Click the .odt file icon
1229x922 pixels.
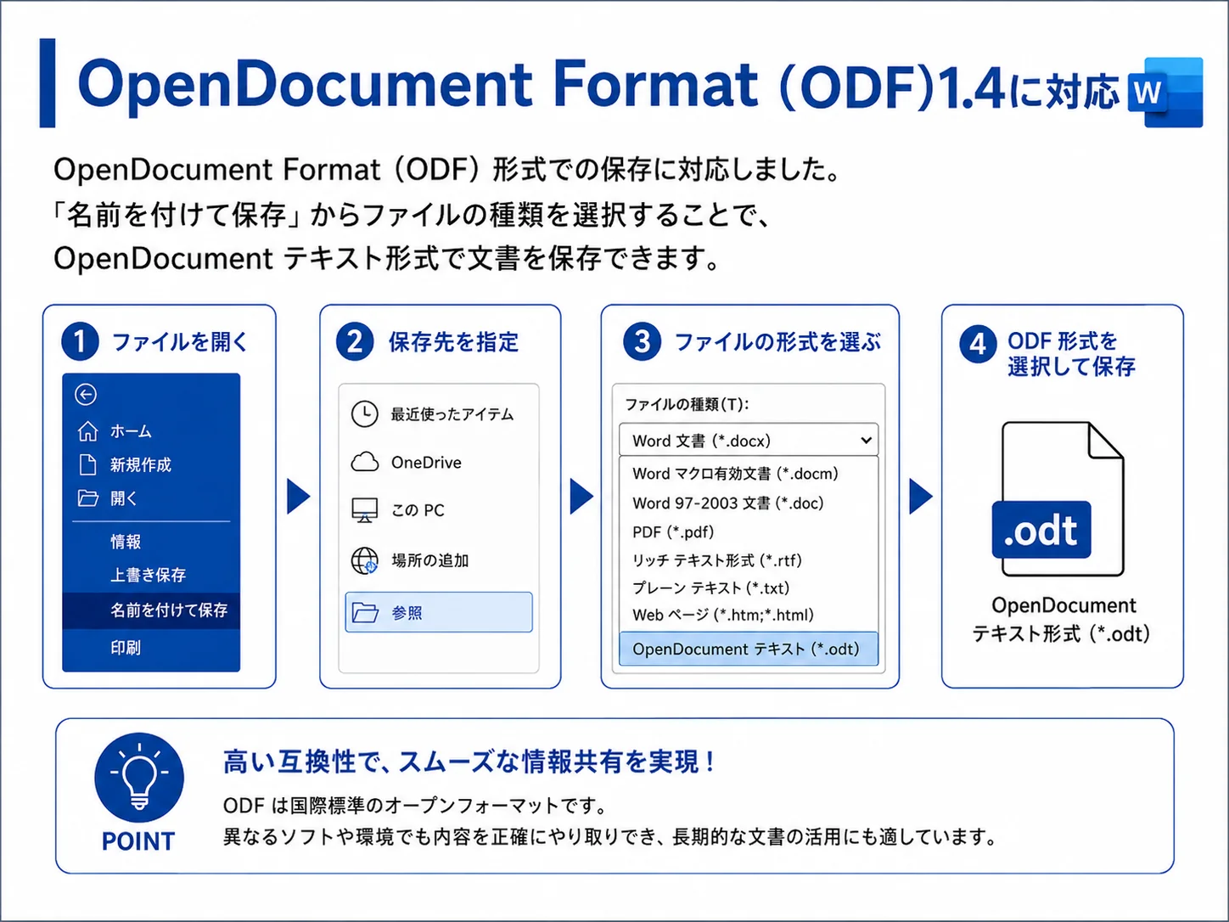1058,500
